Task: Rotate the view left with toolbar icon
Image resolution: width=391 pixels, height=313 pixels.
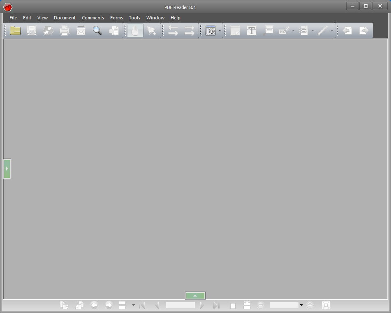Action: coord(172,30)
